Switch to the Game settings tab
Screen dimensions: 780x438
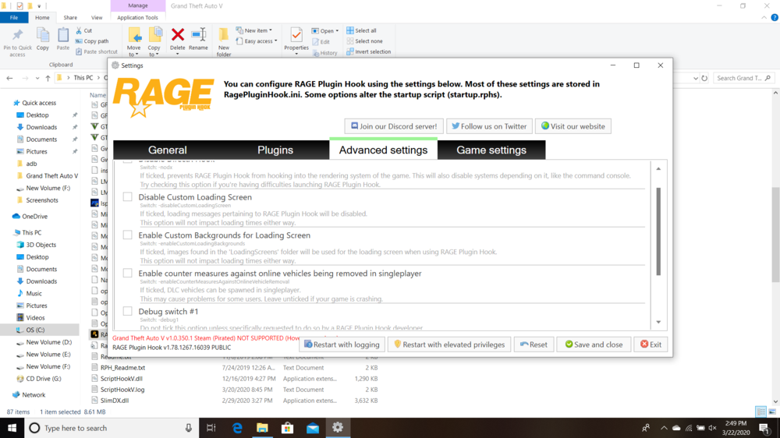click(x=491, y=150)
